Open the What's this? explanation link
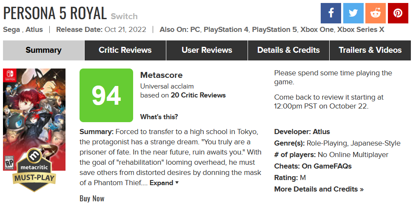 (159, 117)
